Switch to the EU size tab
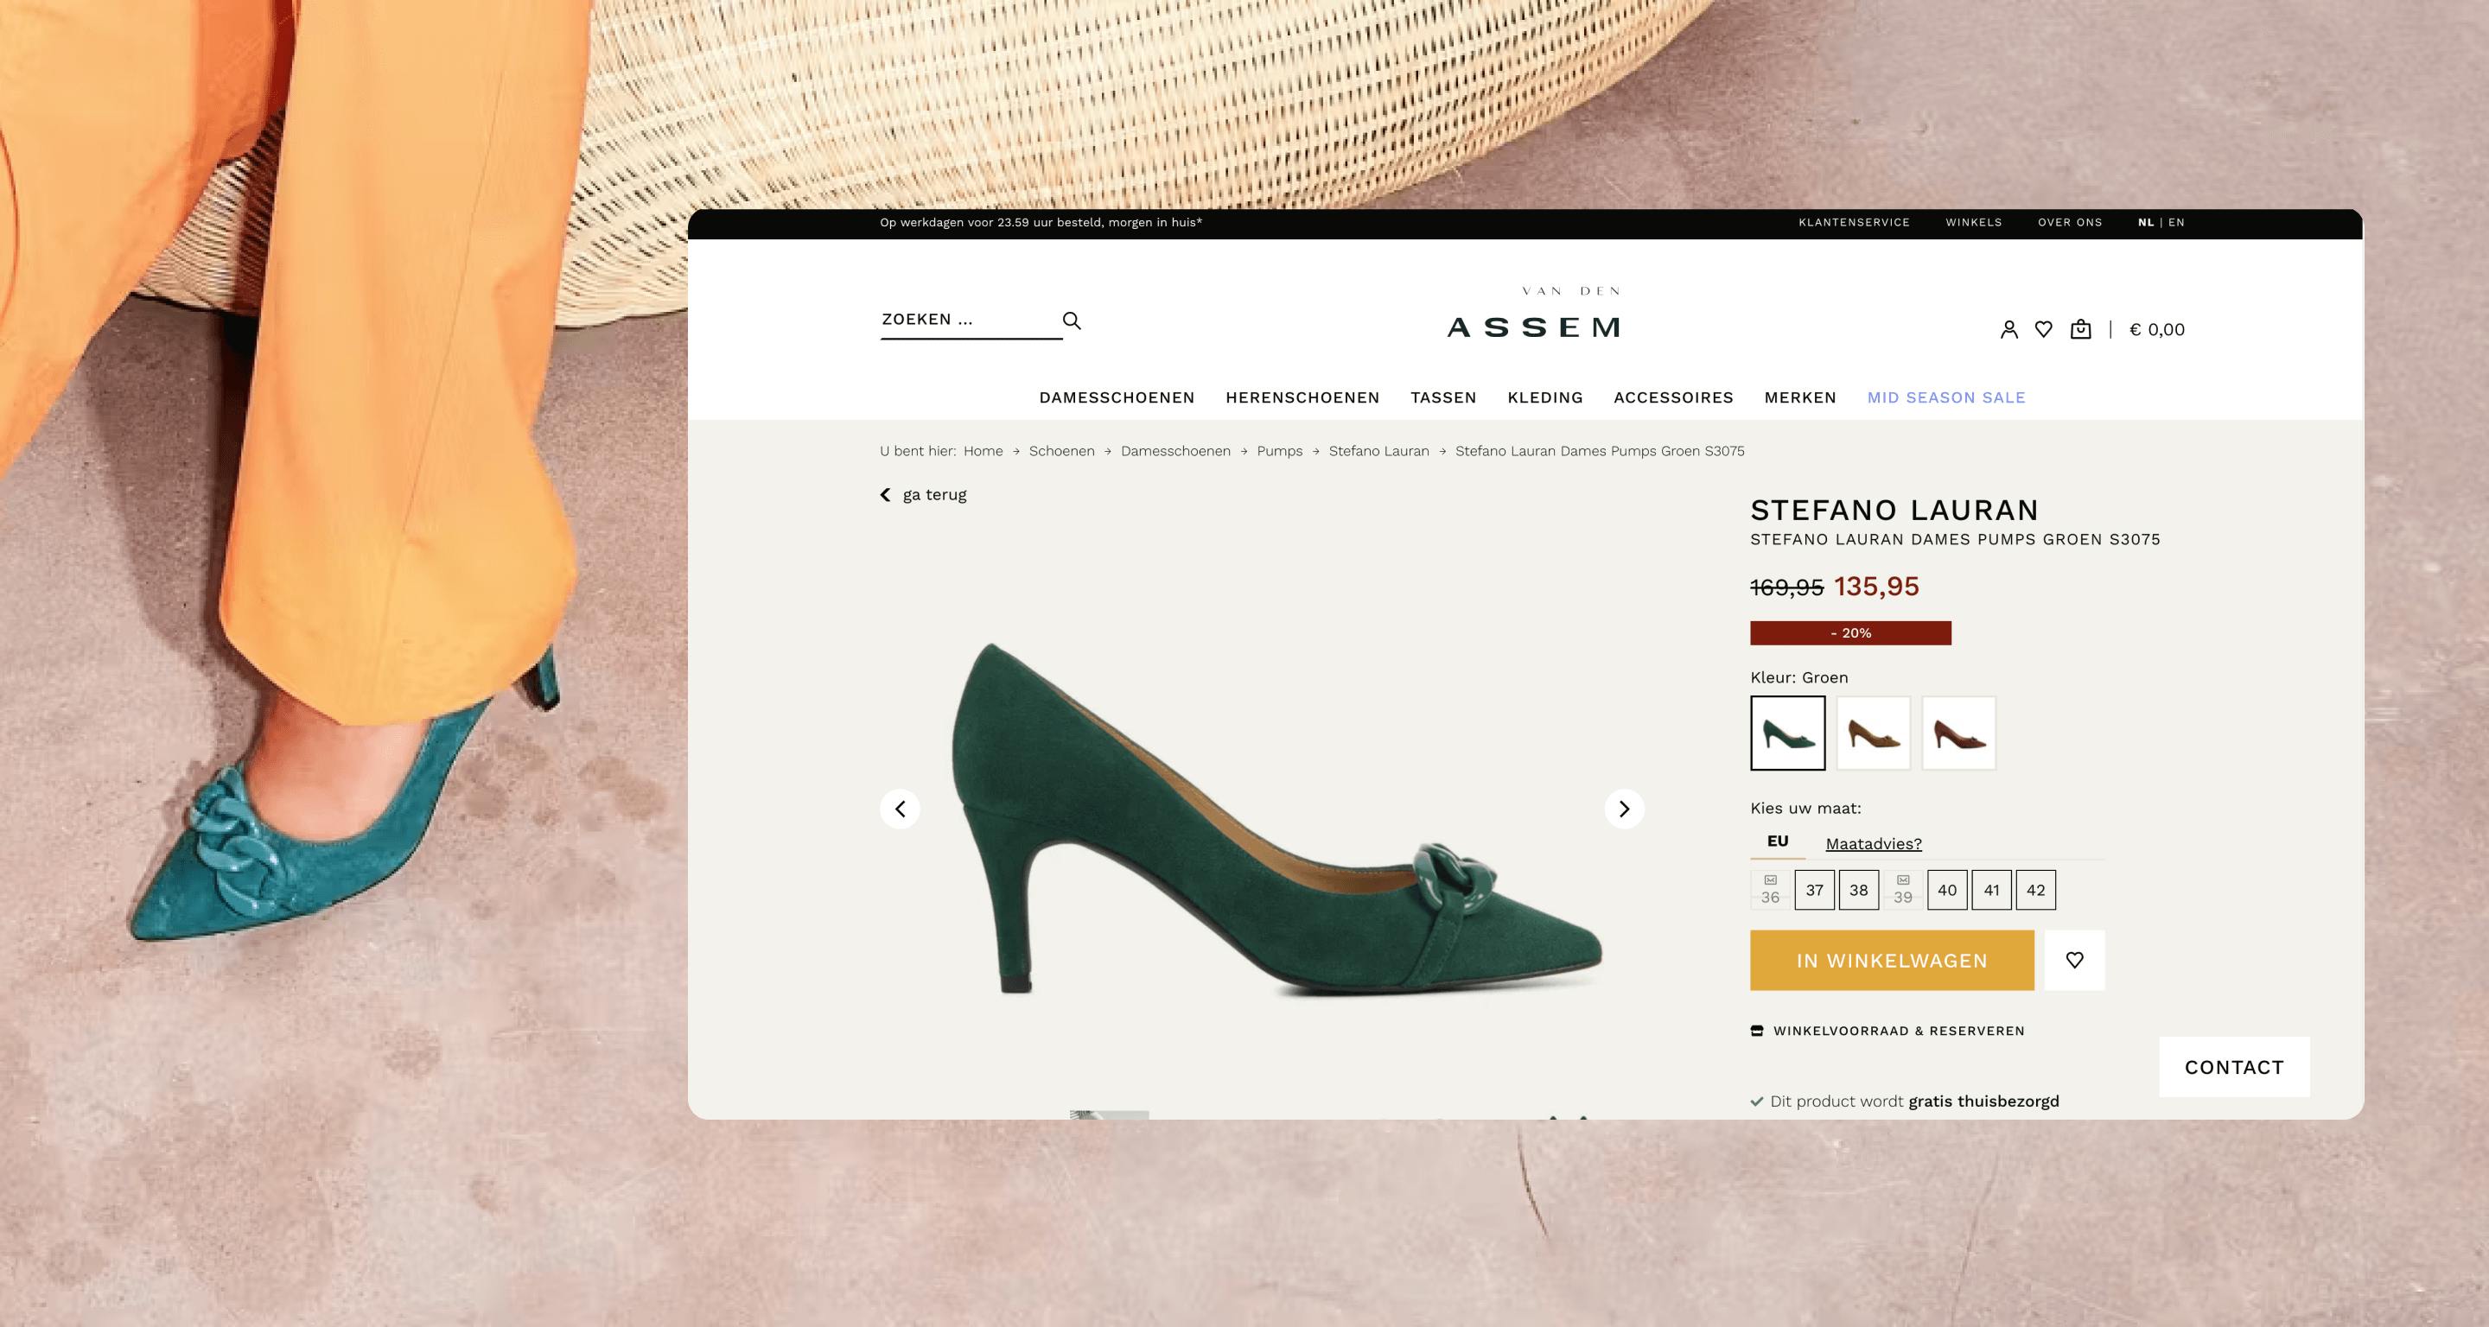The image size is (2489, 1327). [1778, 841]
